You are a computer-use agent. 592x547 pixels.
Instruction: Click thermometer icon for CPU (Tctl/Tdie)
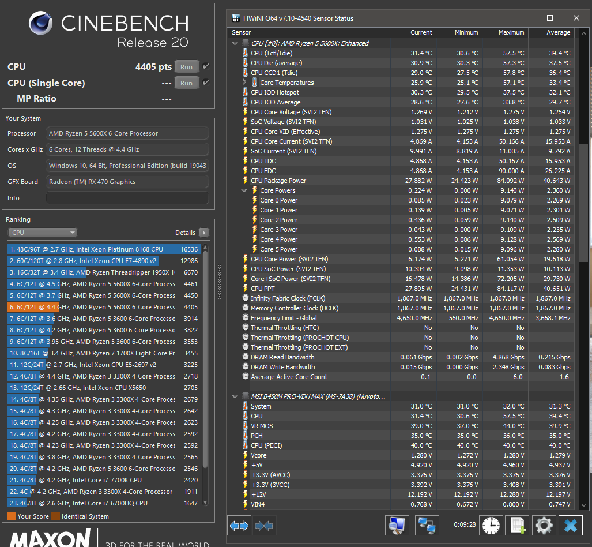(x=245, y=53)
